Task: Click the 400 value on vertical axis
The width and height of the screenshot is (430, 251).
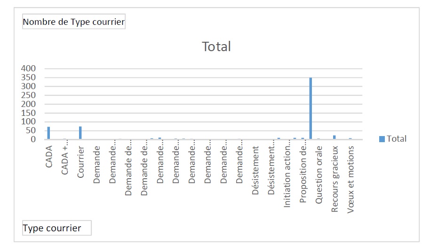Action: (x=29, y=68)
